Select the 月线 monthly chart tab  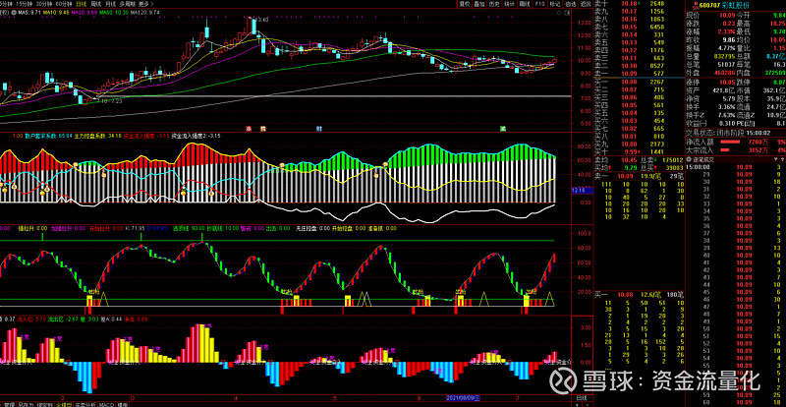tap(111, 4)
